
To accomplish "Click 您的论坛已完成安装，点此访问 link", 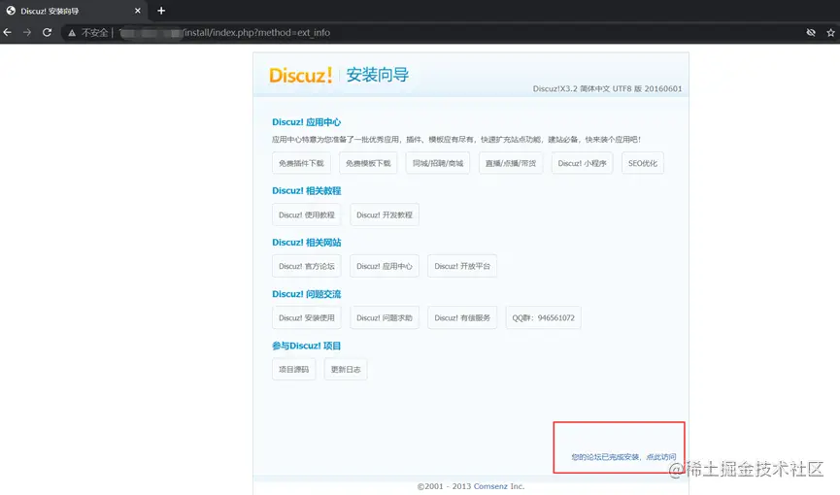I will coord(623,457).
